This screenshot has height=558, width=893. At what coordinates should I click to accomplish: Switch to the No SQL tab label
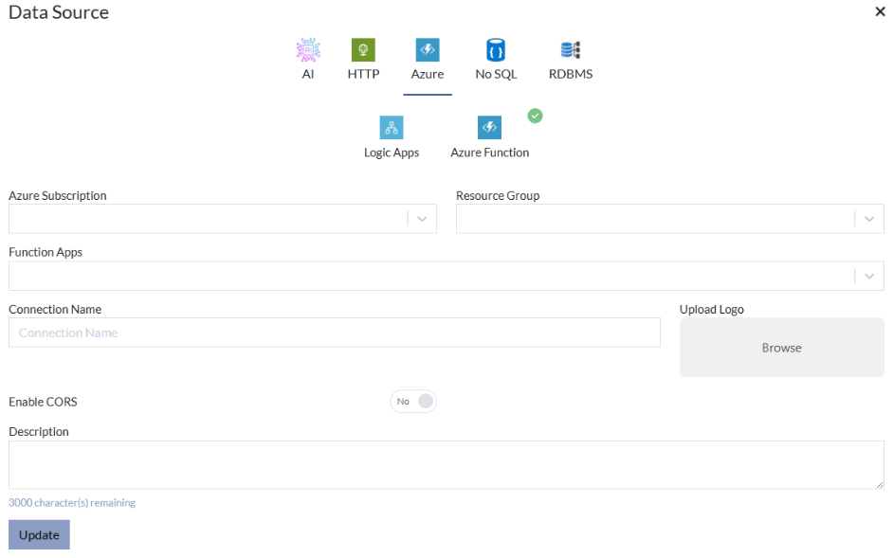[496, 74]
